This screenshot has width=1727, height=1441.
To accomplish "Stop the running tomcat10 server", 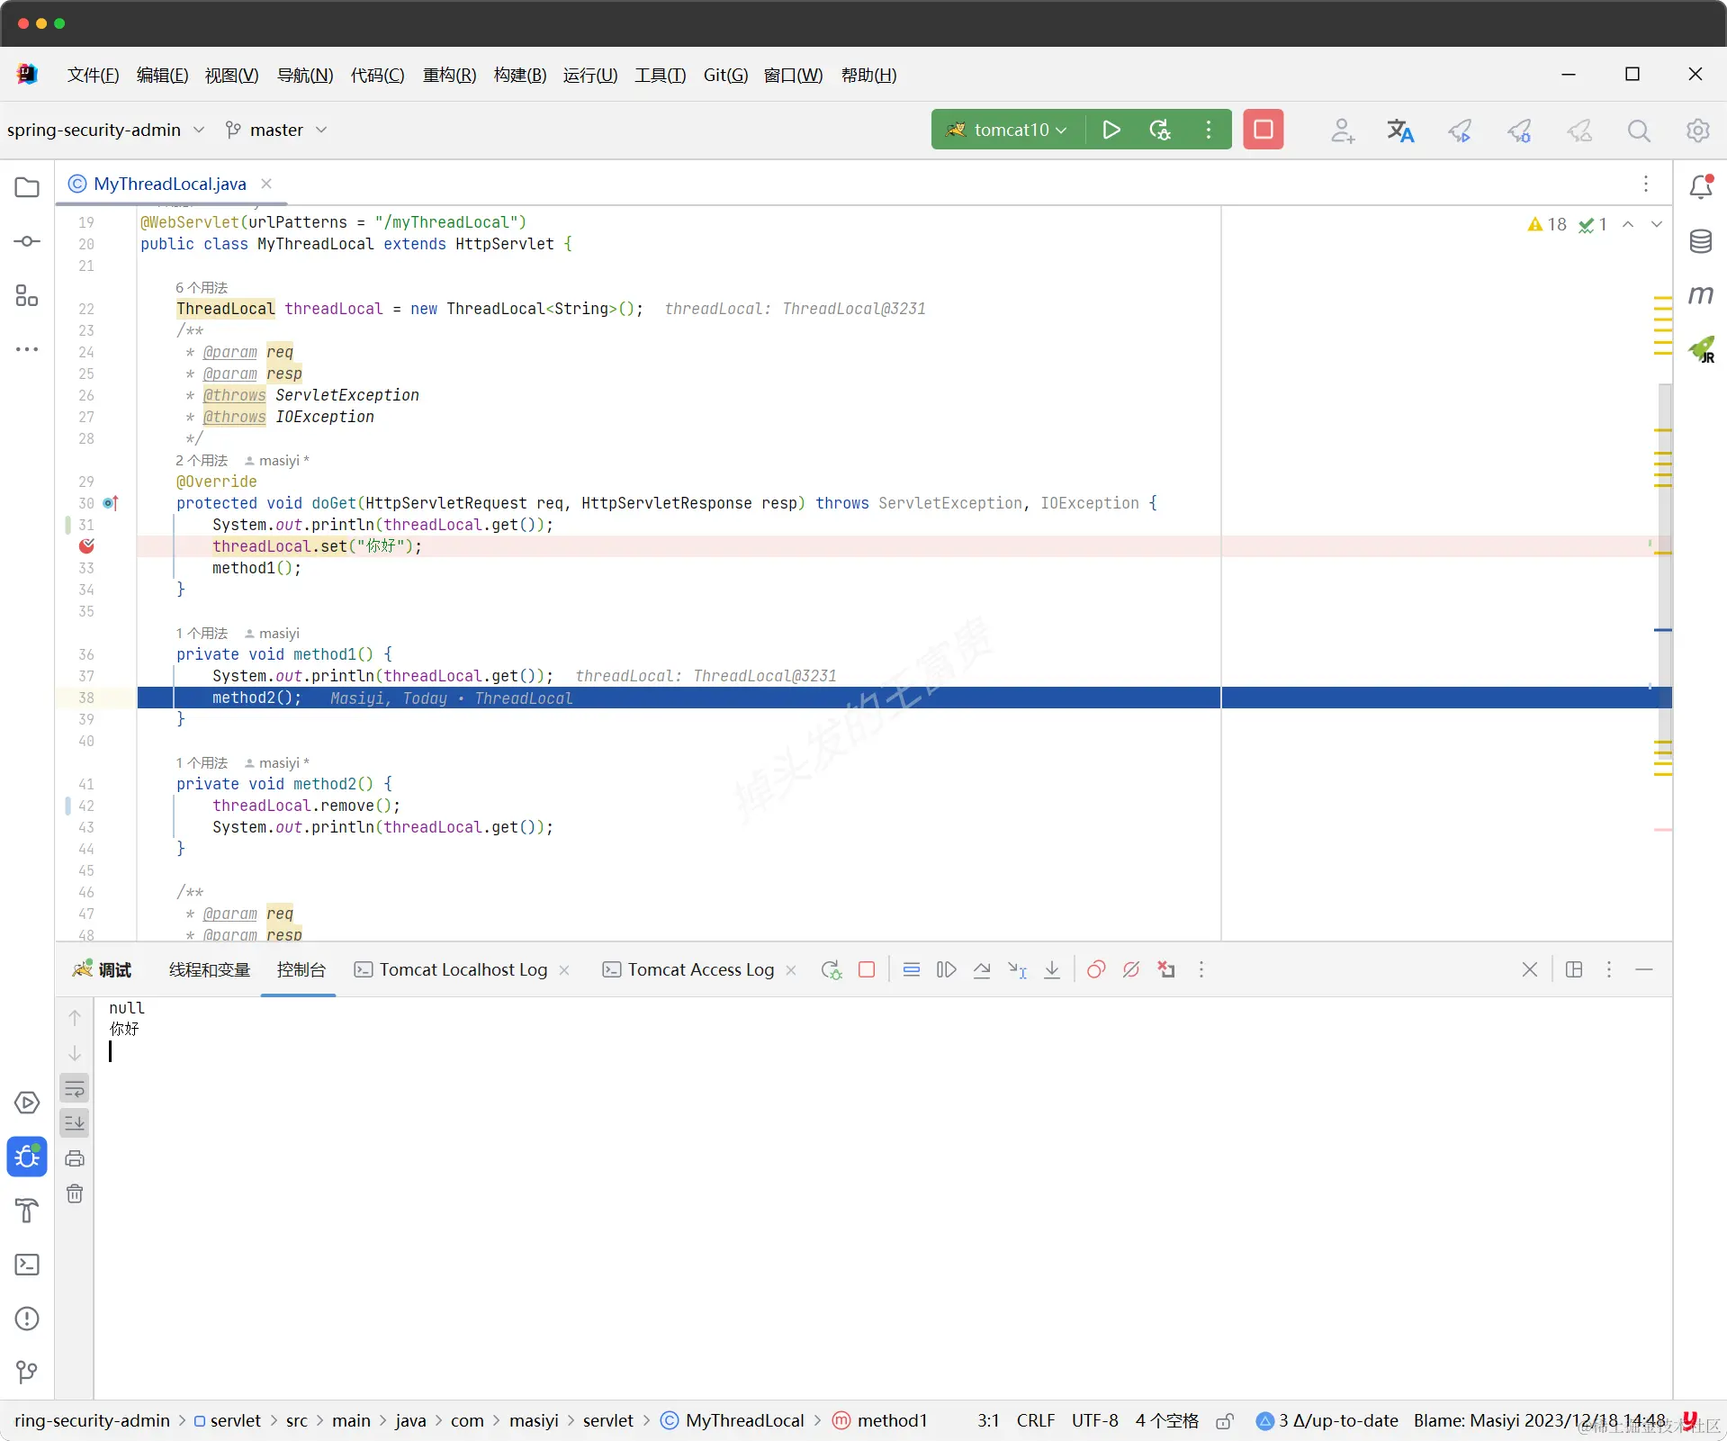I will coord(1263,130).
